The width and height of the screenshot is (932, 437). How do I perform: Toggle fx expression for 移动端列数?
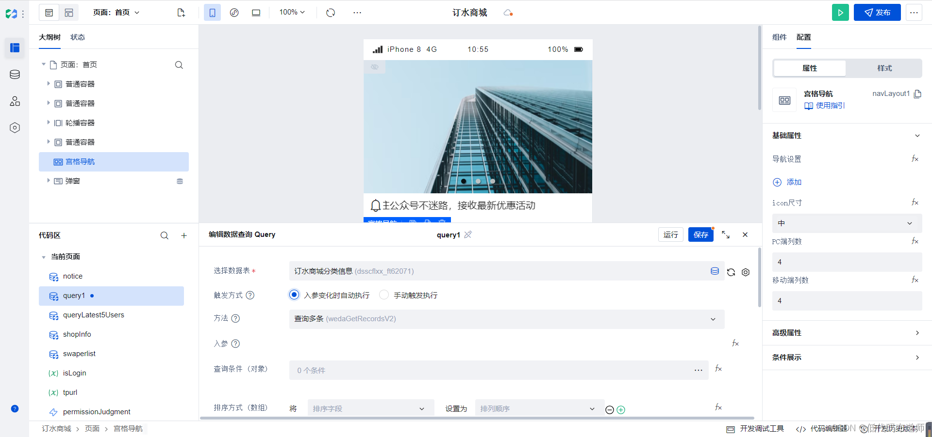pyautogui.click(x=915, y=280)
